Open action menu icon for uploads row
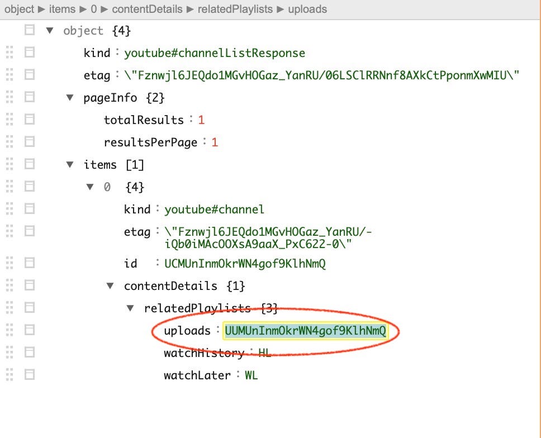Screen dimensions: 541x438 click(30, 330)
